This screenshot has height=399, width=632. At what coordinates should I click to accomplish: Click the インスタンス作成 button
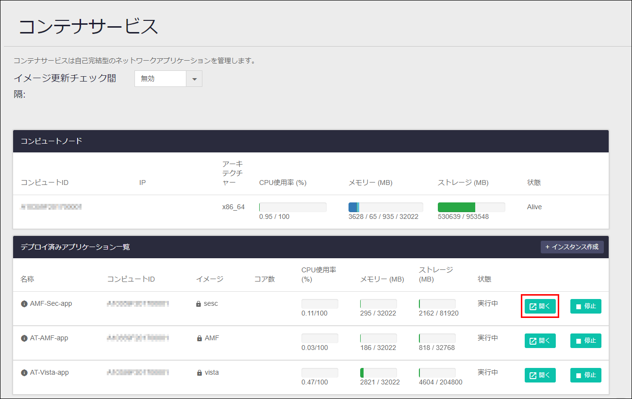(572, 247)
